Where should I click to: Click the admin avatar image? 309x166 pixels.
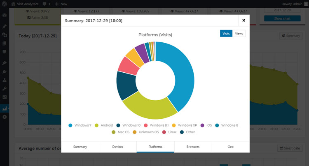tap(306, 4)
